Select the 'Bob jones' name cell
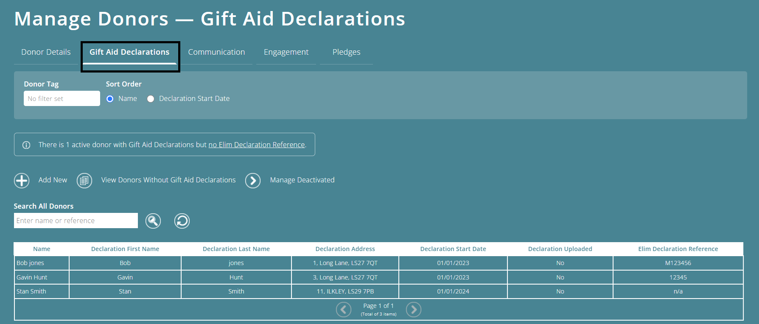 42,263
